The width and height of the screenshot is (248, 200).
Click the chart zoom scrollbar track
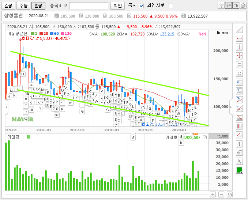(106, 195)
